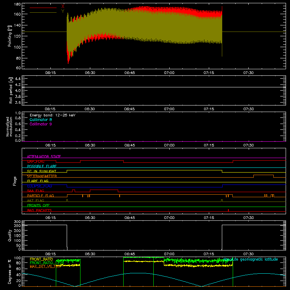This screenshot has width=290, height=290.
Task: Click the 'SAA_FLAG' label
Action: point(36,191)
